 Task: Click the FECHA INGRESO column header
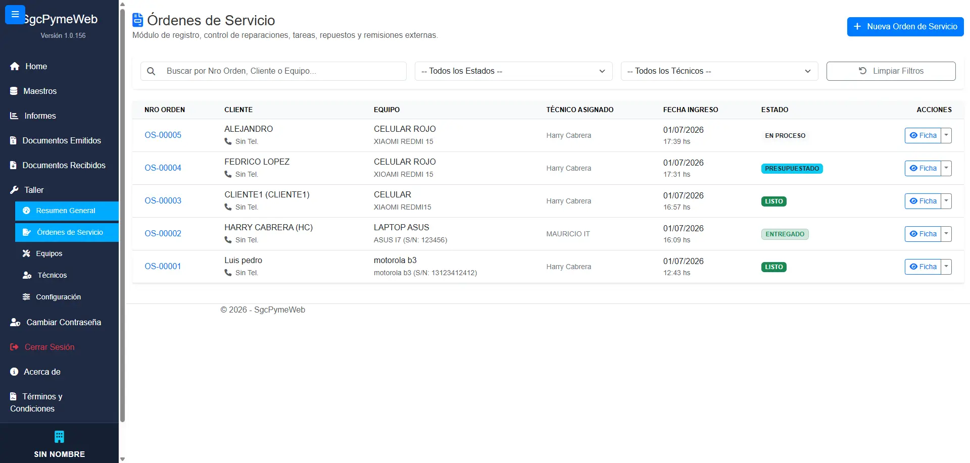point(691,110)
